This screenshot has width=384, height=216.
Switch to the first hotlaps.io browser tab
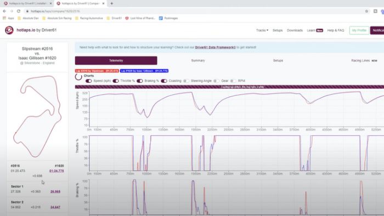(27, 3)
